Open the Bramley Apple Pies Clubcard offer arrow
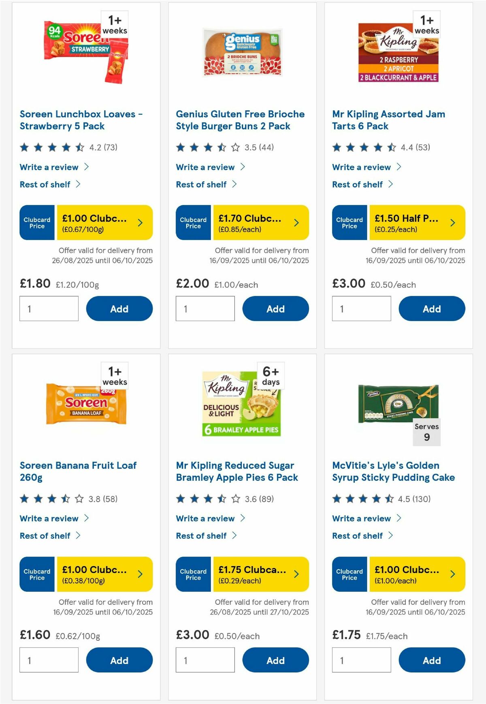Image resolution: width=486 pixels, height=704 pixels. (296, 574)
